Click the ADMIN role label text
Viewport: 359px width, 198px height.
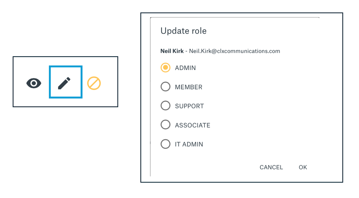point(185,68)
